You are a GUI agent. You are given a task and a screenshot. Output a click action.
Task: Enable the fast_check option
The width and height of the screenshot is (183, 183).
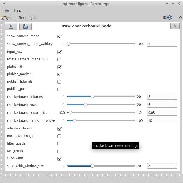point(59,151)
